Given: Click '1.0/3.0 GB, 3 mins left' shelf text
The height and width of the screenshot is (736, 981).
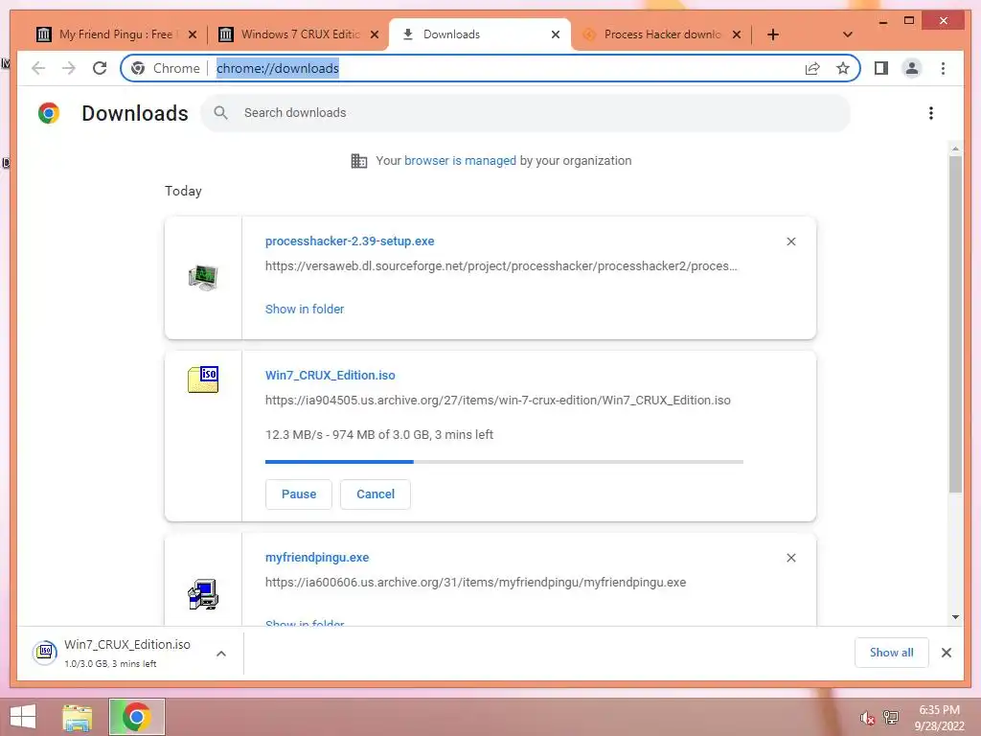Looking at the screenshot, I should point(110,664).
